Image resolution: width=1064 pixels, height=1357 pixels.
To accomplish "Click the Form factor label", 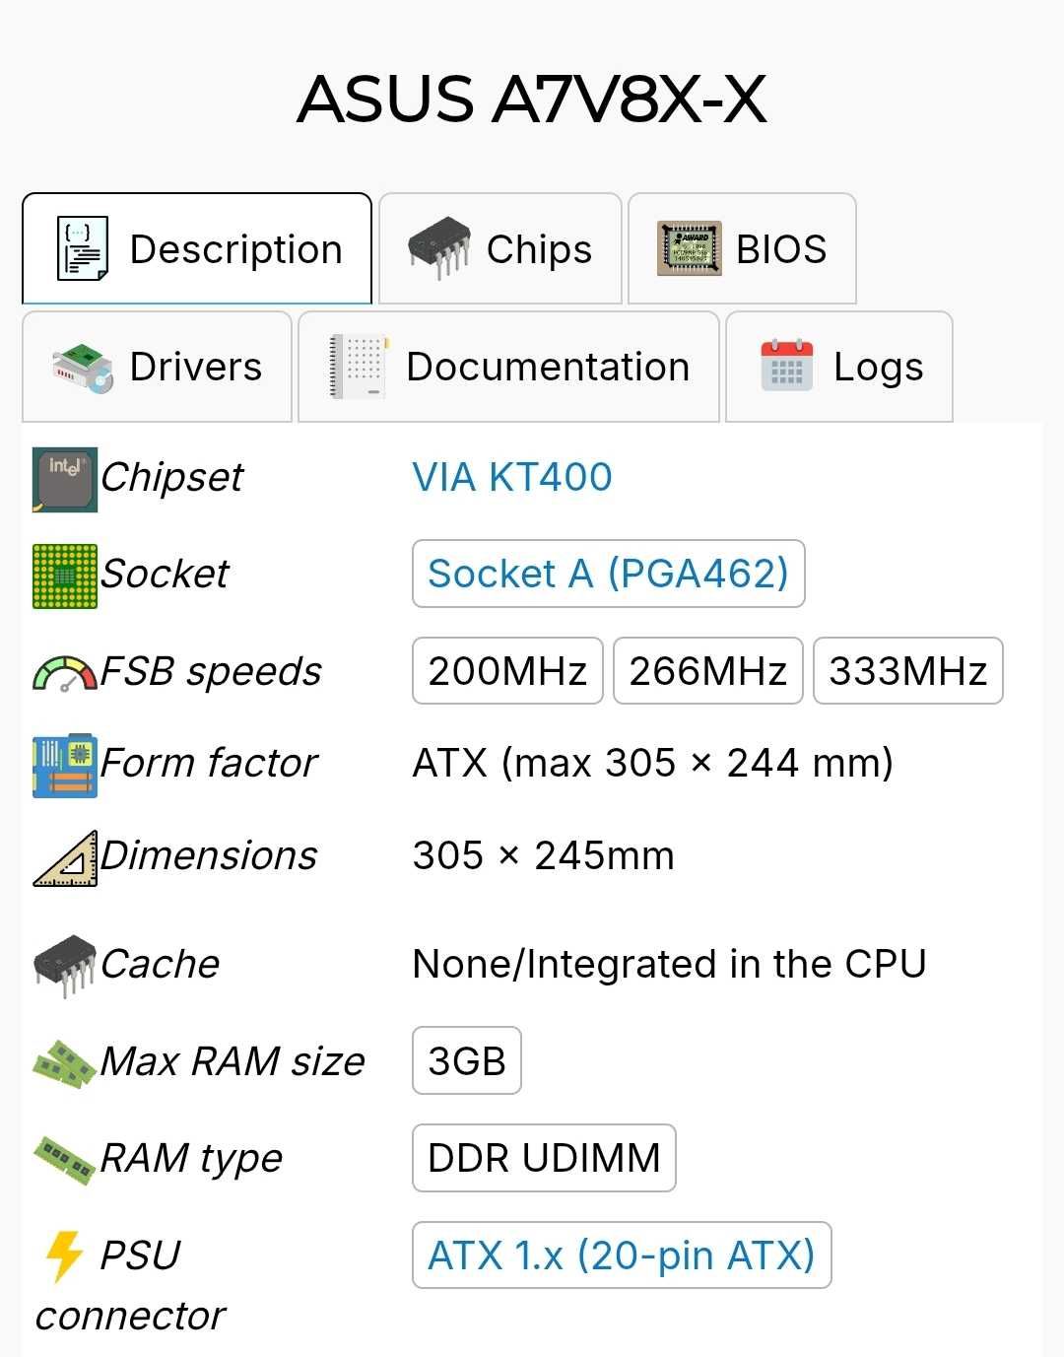I will coord(209,763).
